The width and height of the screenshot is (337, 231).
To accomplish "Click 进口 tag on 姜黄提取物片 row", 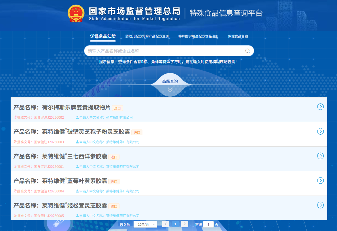I will coord(117,108).
